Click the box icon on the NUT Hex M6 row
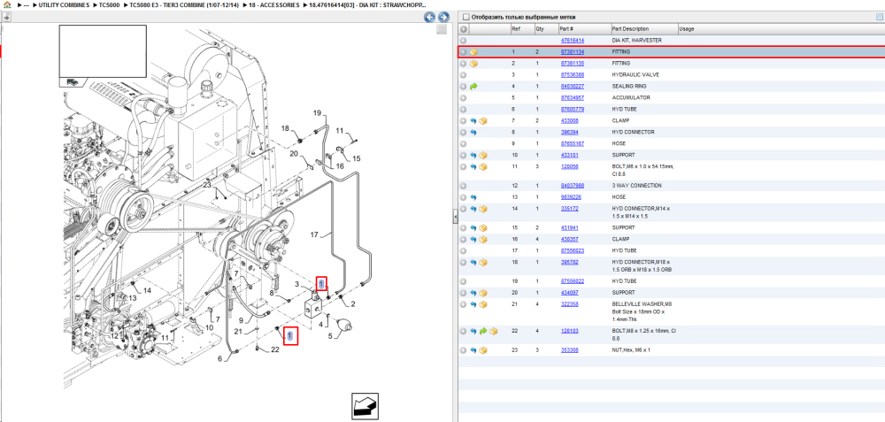This screenshot has width=885, height=422. (483, 350)
